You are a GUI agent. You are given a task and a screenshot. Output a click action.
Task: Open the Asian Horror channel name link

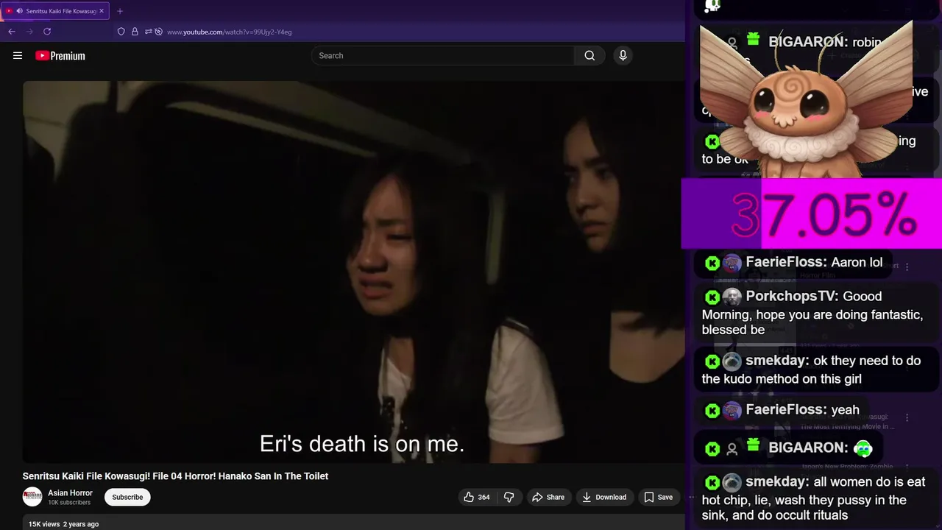pyautogui.click(x=70, y=493)
